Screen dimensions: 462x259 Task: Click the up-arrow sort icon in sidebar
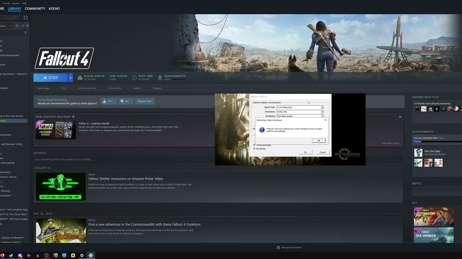[x=17, y=26]
